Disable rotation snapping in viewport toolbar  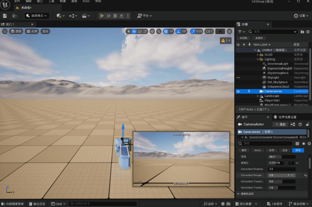tap(178, 31)
